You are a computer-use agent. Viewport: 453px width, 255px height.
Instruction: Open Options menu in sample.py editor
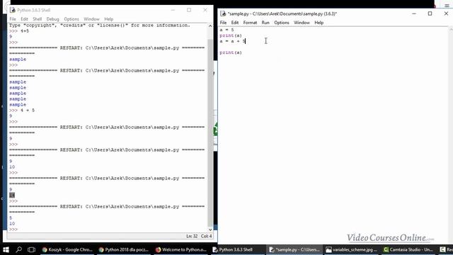point(282,23)
